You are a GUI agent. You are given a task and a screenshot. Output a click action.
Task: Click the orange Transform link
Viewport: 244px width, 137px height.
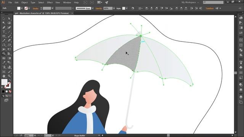pos(209,8)
